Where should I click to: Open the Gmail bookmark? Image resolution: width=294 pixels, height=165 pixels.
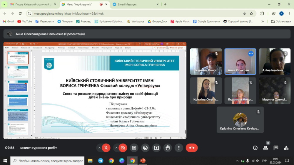pos(8,21)
